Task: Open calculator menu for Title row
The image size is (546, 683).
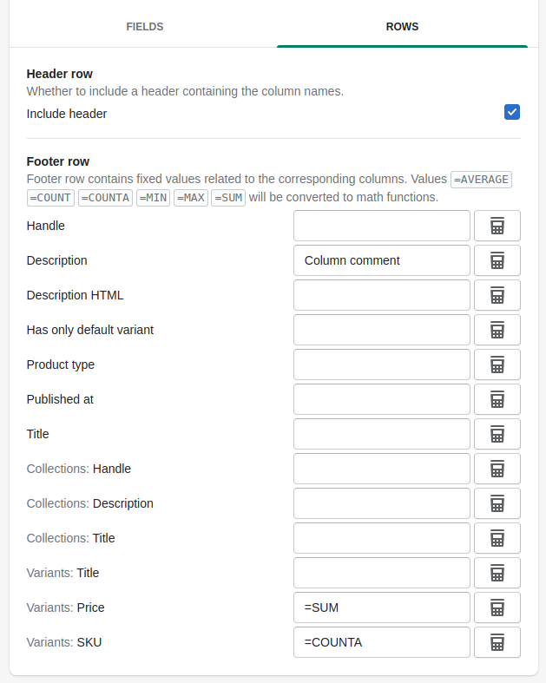Action: click(x=497, y=434)
